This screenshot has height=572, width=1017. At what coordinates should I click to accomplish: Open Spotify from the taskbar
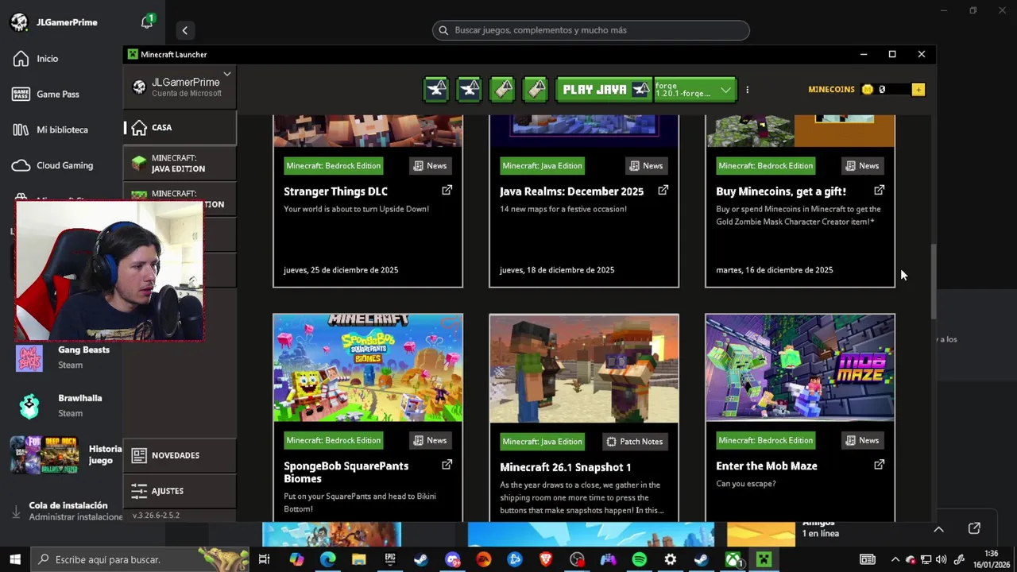[x=640, y=559]
